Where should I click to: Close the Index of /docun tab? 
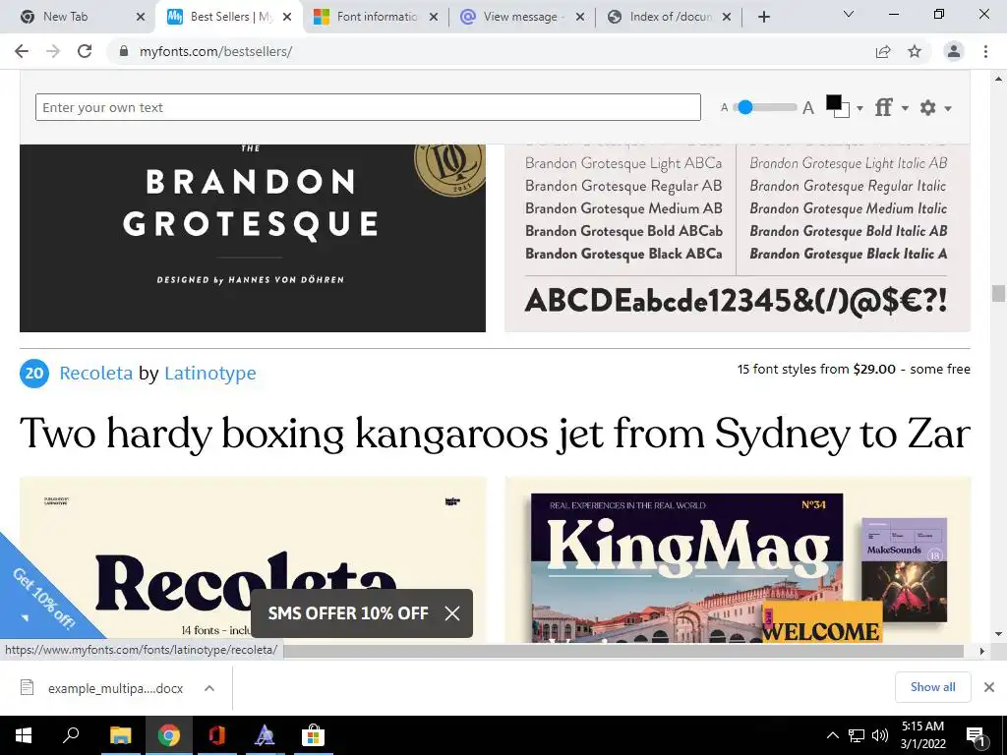click(727, 18)
